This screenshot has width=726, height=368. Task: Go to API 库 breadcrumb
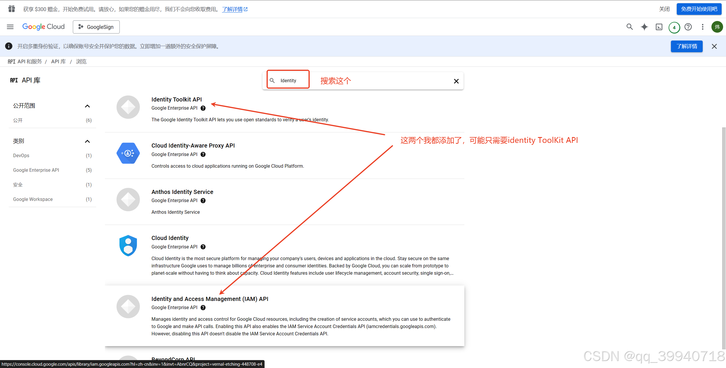tap(58, 62)
